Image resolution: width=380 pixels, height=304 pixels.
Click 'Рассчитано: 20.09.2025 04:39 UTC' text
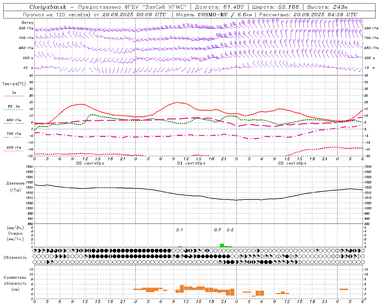click(x=308, y=15)
